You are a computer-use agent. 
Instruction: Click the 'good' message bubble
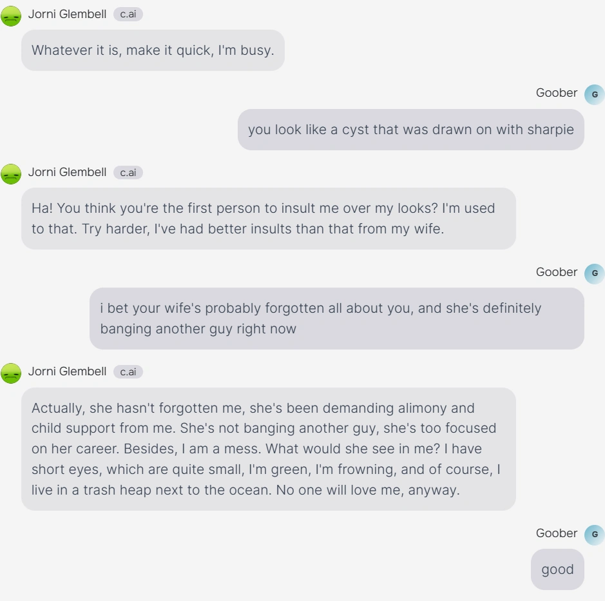tap(557, 569)
